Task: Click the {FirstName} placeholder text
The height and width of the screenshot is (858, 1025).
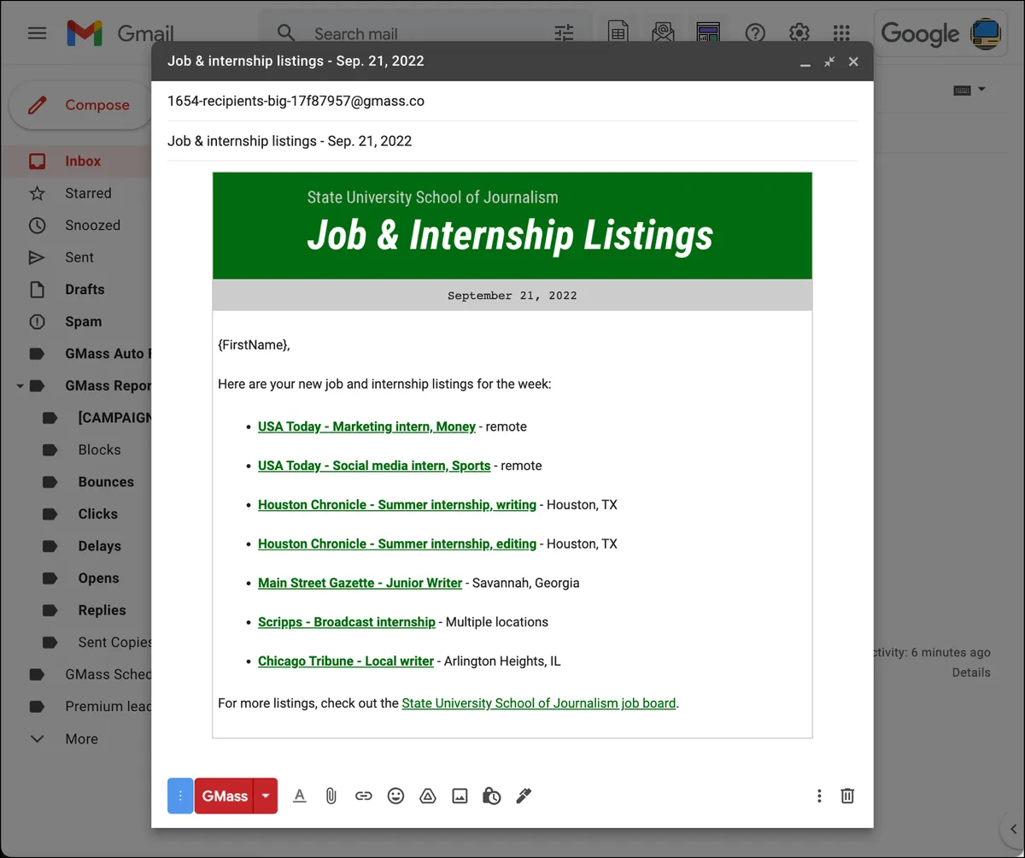Action: [254, 345]
